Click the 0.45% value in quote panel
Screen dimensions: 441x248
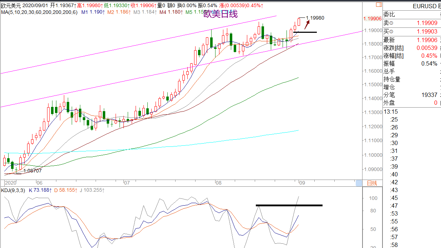tap(430, 56)
